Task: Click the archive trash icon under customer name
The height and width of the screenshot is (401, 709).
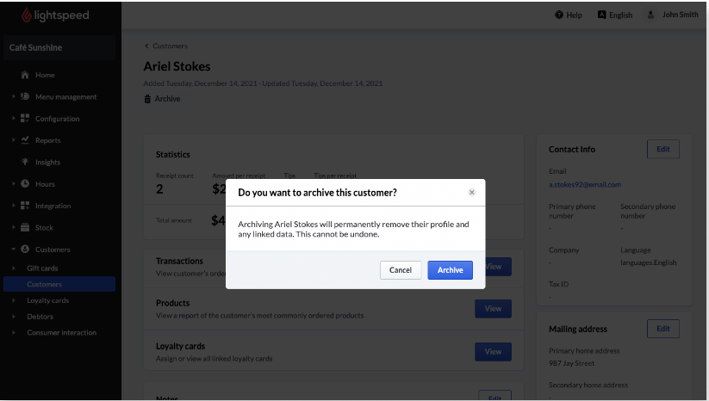Action: tap(147, 99)
